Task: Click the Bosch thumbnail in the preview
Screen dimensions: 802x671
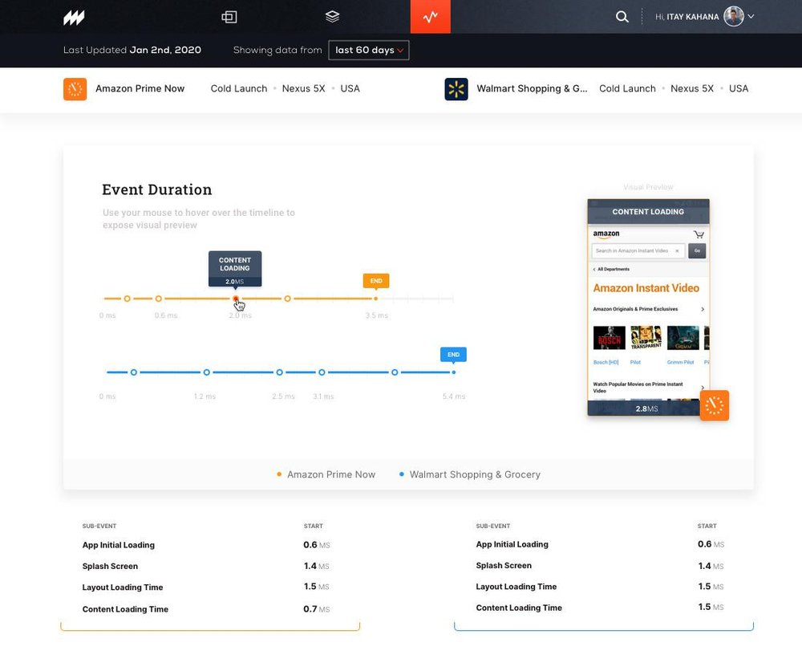Action: coord(610,338)
